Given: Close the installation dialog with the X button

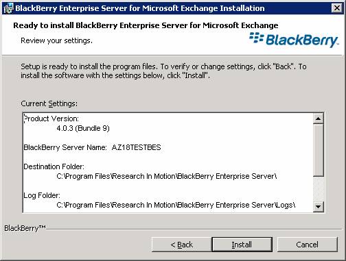Looking at the screenshot, I should click(x=337, y=8).
